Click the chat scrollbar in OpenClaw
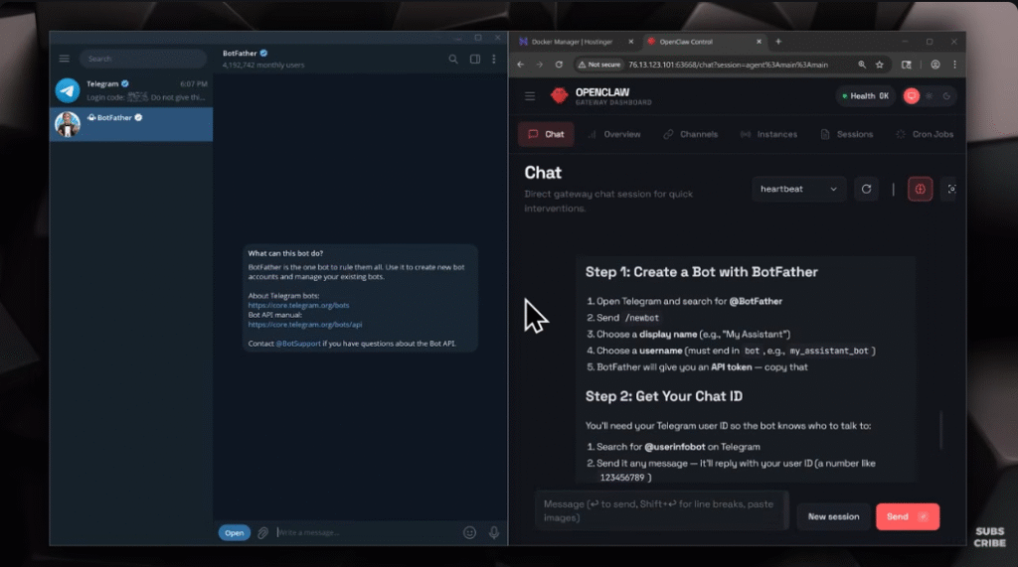The height and width of the screenshot is (567, 1018). tap(940, 430)
